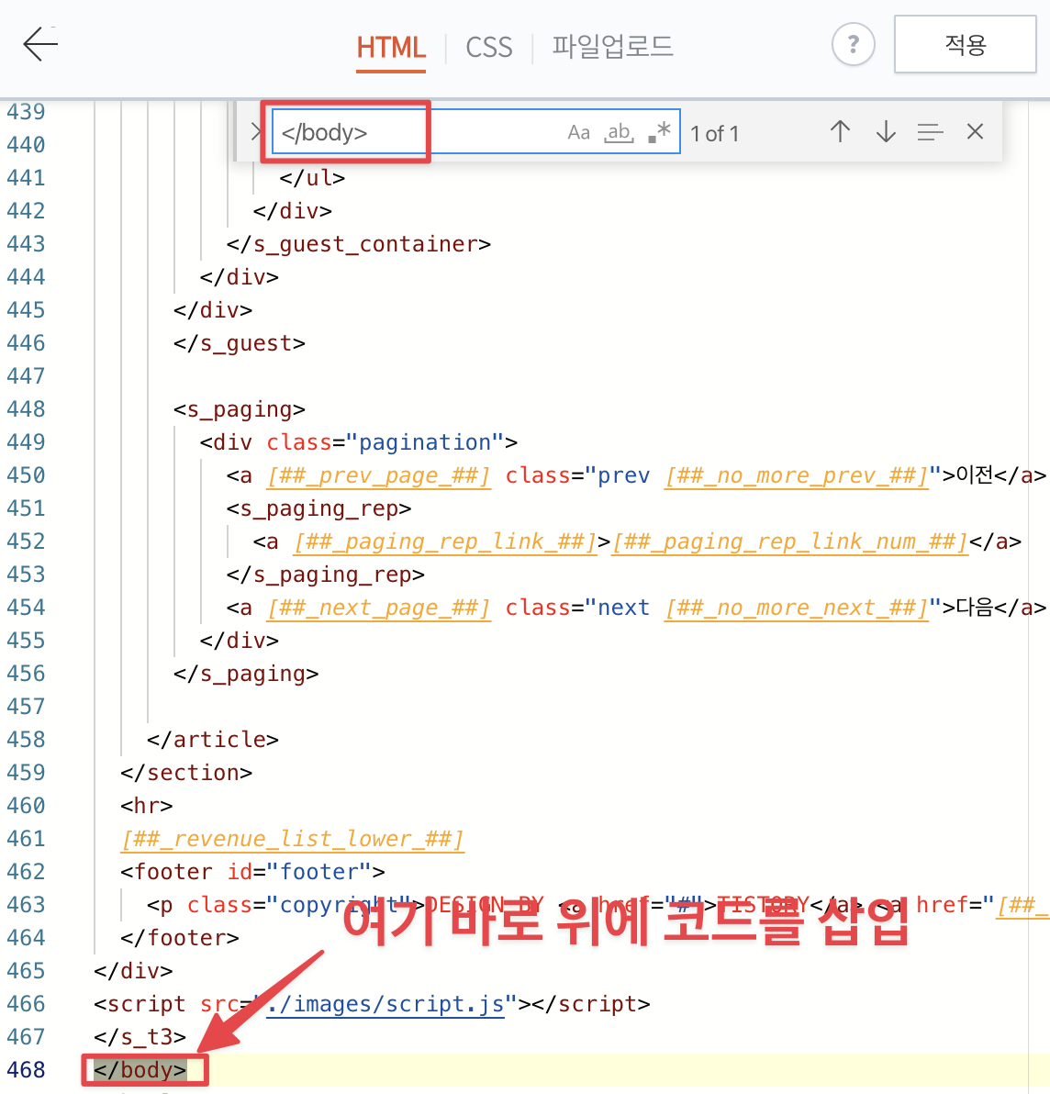Open the help question mark icon
Screen dimensions: 1050x1094
853,45
